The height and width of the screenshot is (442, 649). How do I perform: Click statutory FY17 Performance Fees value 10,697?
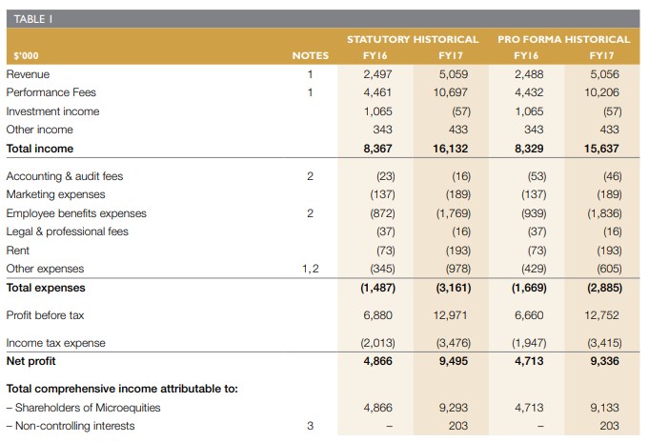[451, 92]
